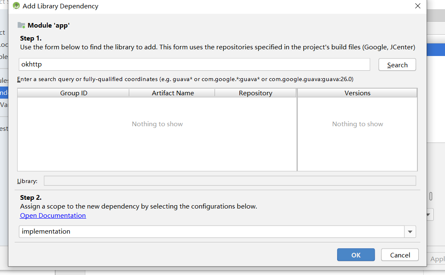Click the okhttp search query field
The height and width of the screenshot is (275, 445).
[x=194, y=64]
